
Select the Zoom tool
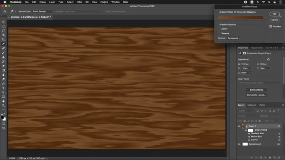tap(3, 105)
